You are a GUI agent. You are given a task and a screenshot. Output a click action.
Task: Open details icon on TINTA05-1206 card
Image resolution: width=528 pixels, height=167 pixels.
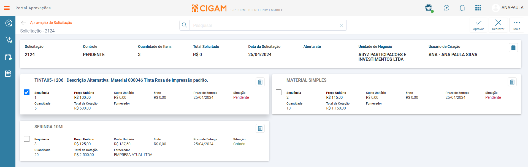pos(260,82)
